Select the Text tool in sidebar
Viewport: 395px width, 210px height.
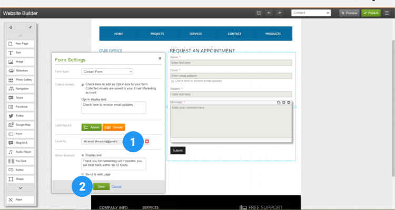tap(21, 52)
